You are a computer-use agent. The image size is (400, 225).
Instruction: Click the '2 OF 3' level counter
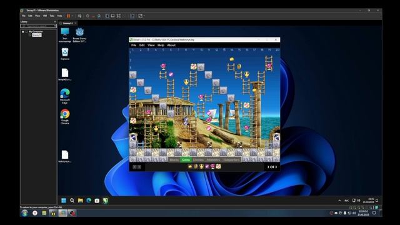pos(272,167)
